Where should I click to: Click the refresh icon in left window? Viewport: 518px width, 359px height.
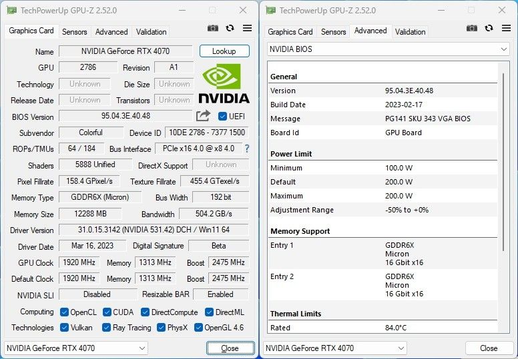[230, 29]
